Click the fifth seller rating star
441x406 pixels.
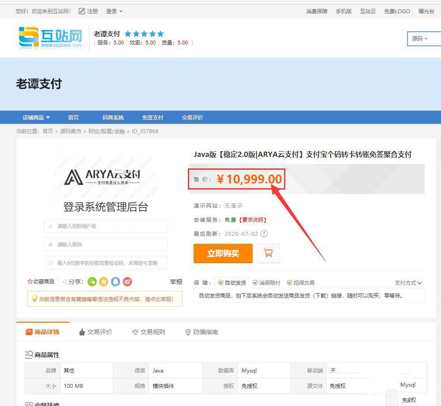pyautogui.click(x=160, y=33)
